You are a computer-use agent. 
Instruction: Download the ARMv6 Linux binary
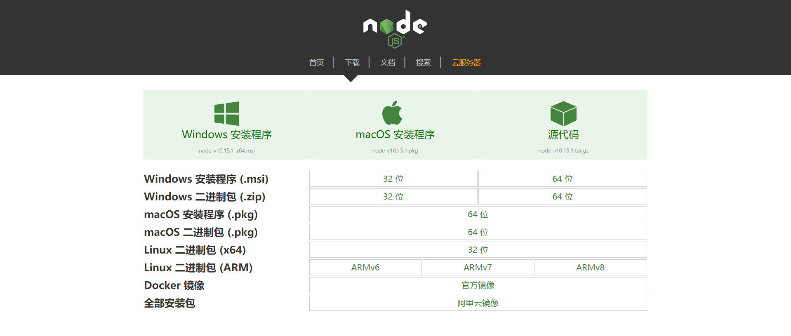(365, 268)
